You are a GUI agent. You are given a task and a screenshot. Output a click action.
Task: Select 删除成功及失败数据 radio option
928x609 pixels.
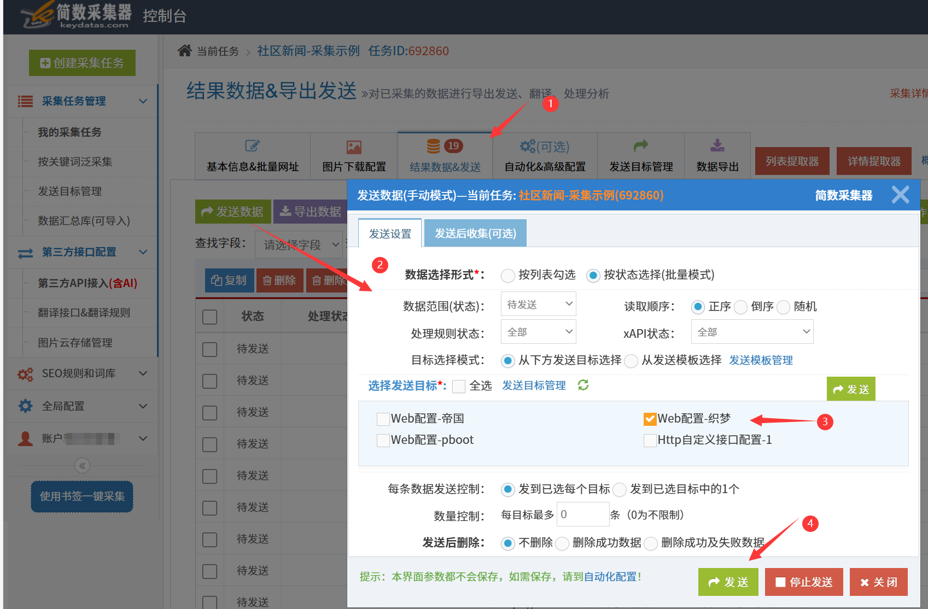click(x=651, y=543)
